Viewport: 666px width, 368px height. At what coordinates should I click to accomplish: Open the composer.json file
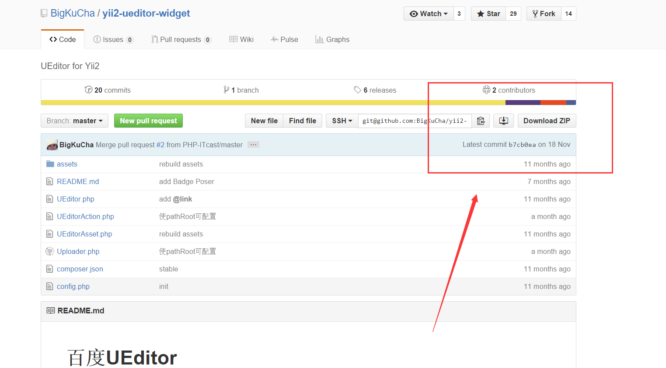click(x=80, y=269)
